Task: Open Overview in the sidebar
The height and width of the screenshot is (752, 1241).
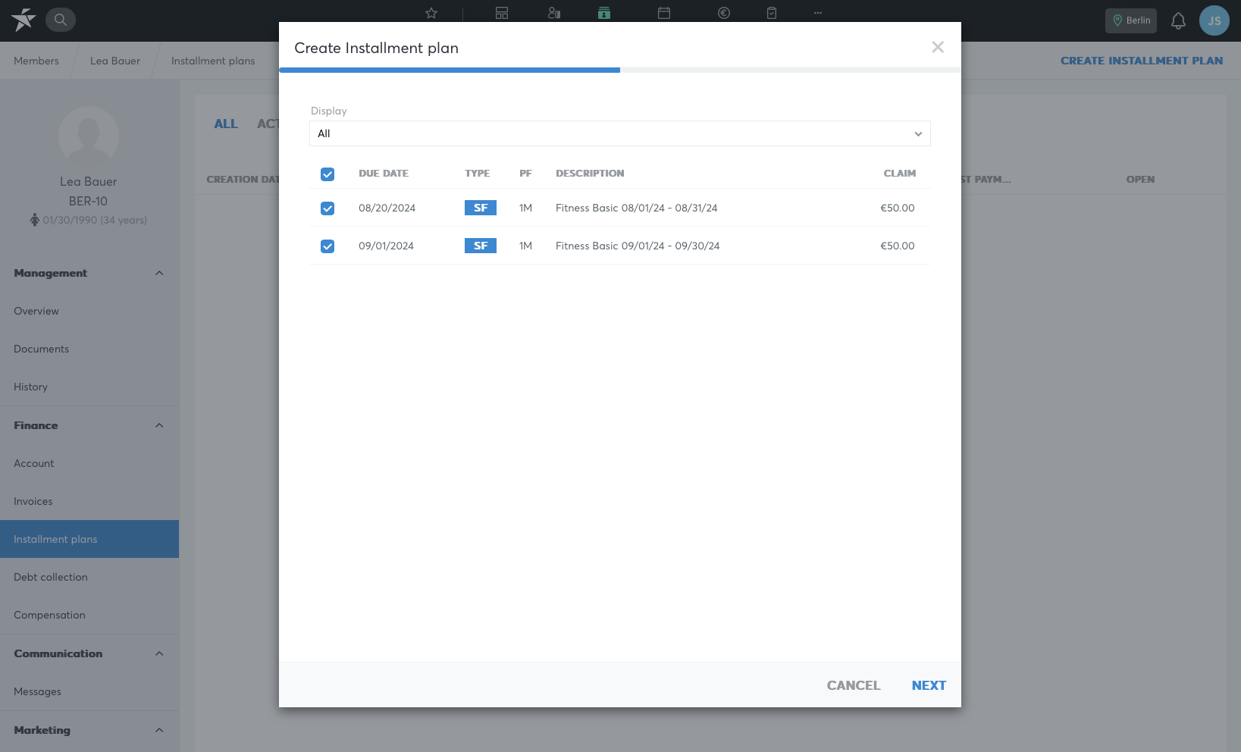Action: 89,311
